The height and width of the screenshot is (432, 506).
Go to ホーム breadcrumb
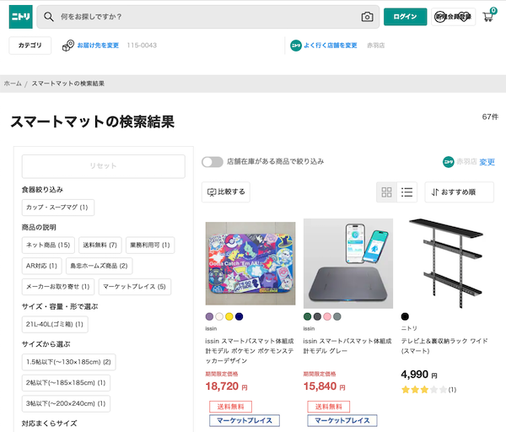click(x=13, y=84)
